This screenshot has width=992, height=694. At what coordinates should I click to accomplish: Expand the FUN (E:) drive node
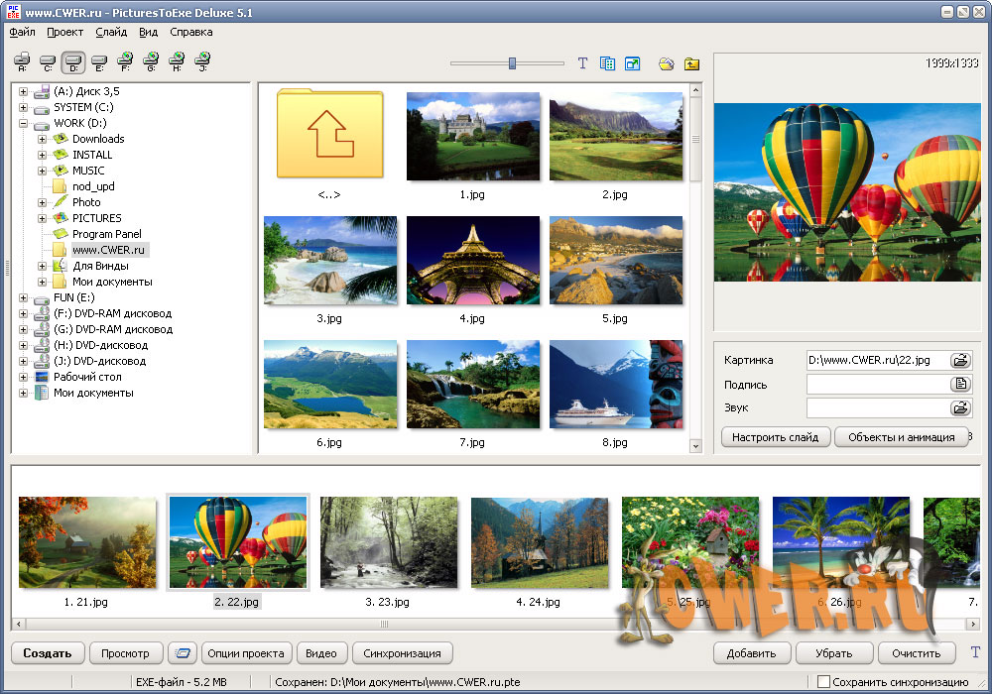(23, 297)
